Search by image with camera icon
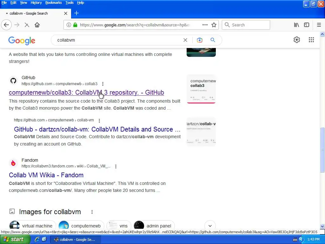The width and height of the screenshot is (325, 244). tap(199, 40)
